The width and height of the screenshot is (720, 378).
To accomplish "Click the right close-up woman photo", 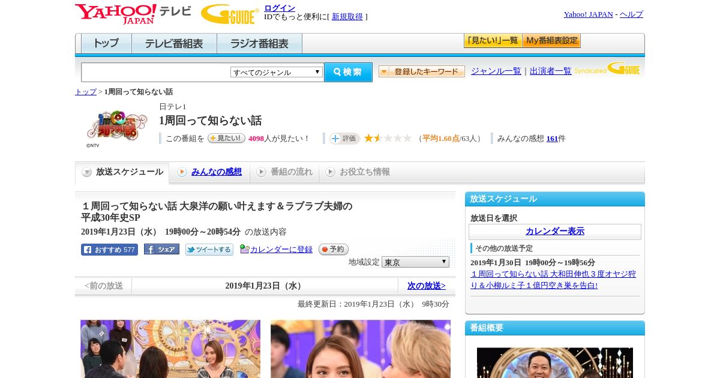I will tap(361, 349).
